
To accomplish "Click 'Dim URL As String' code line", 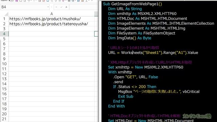I will (x=125, y=9).
